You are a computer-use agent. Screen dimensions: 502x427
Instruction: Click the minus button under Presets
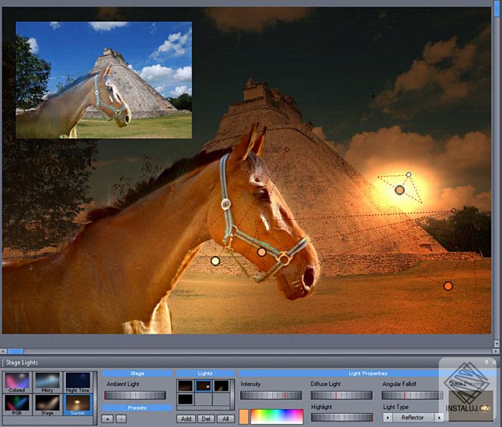click(x=121, y=419)
